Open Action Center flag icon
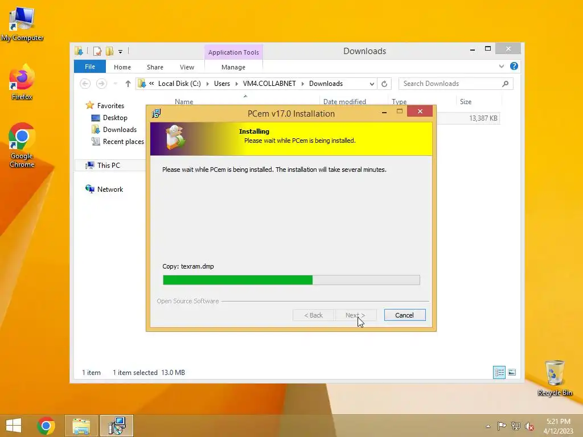The height and width of the screenshot is (437, 583). (502, 426)
